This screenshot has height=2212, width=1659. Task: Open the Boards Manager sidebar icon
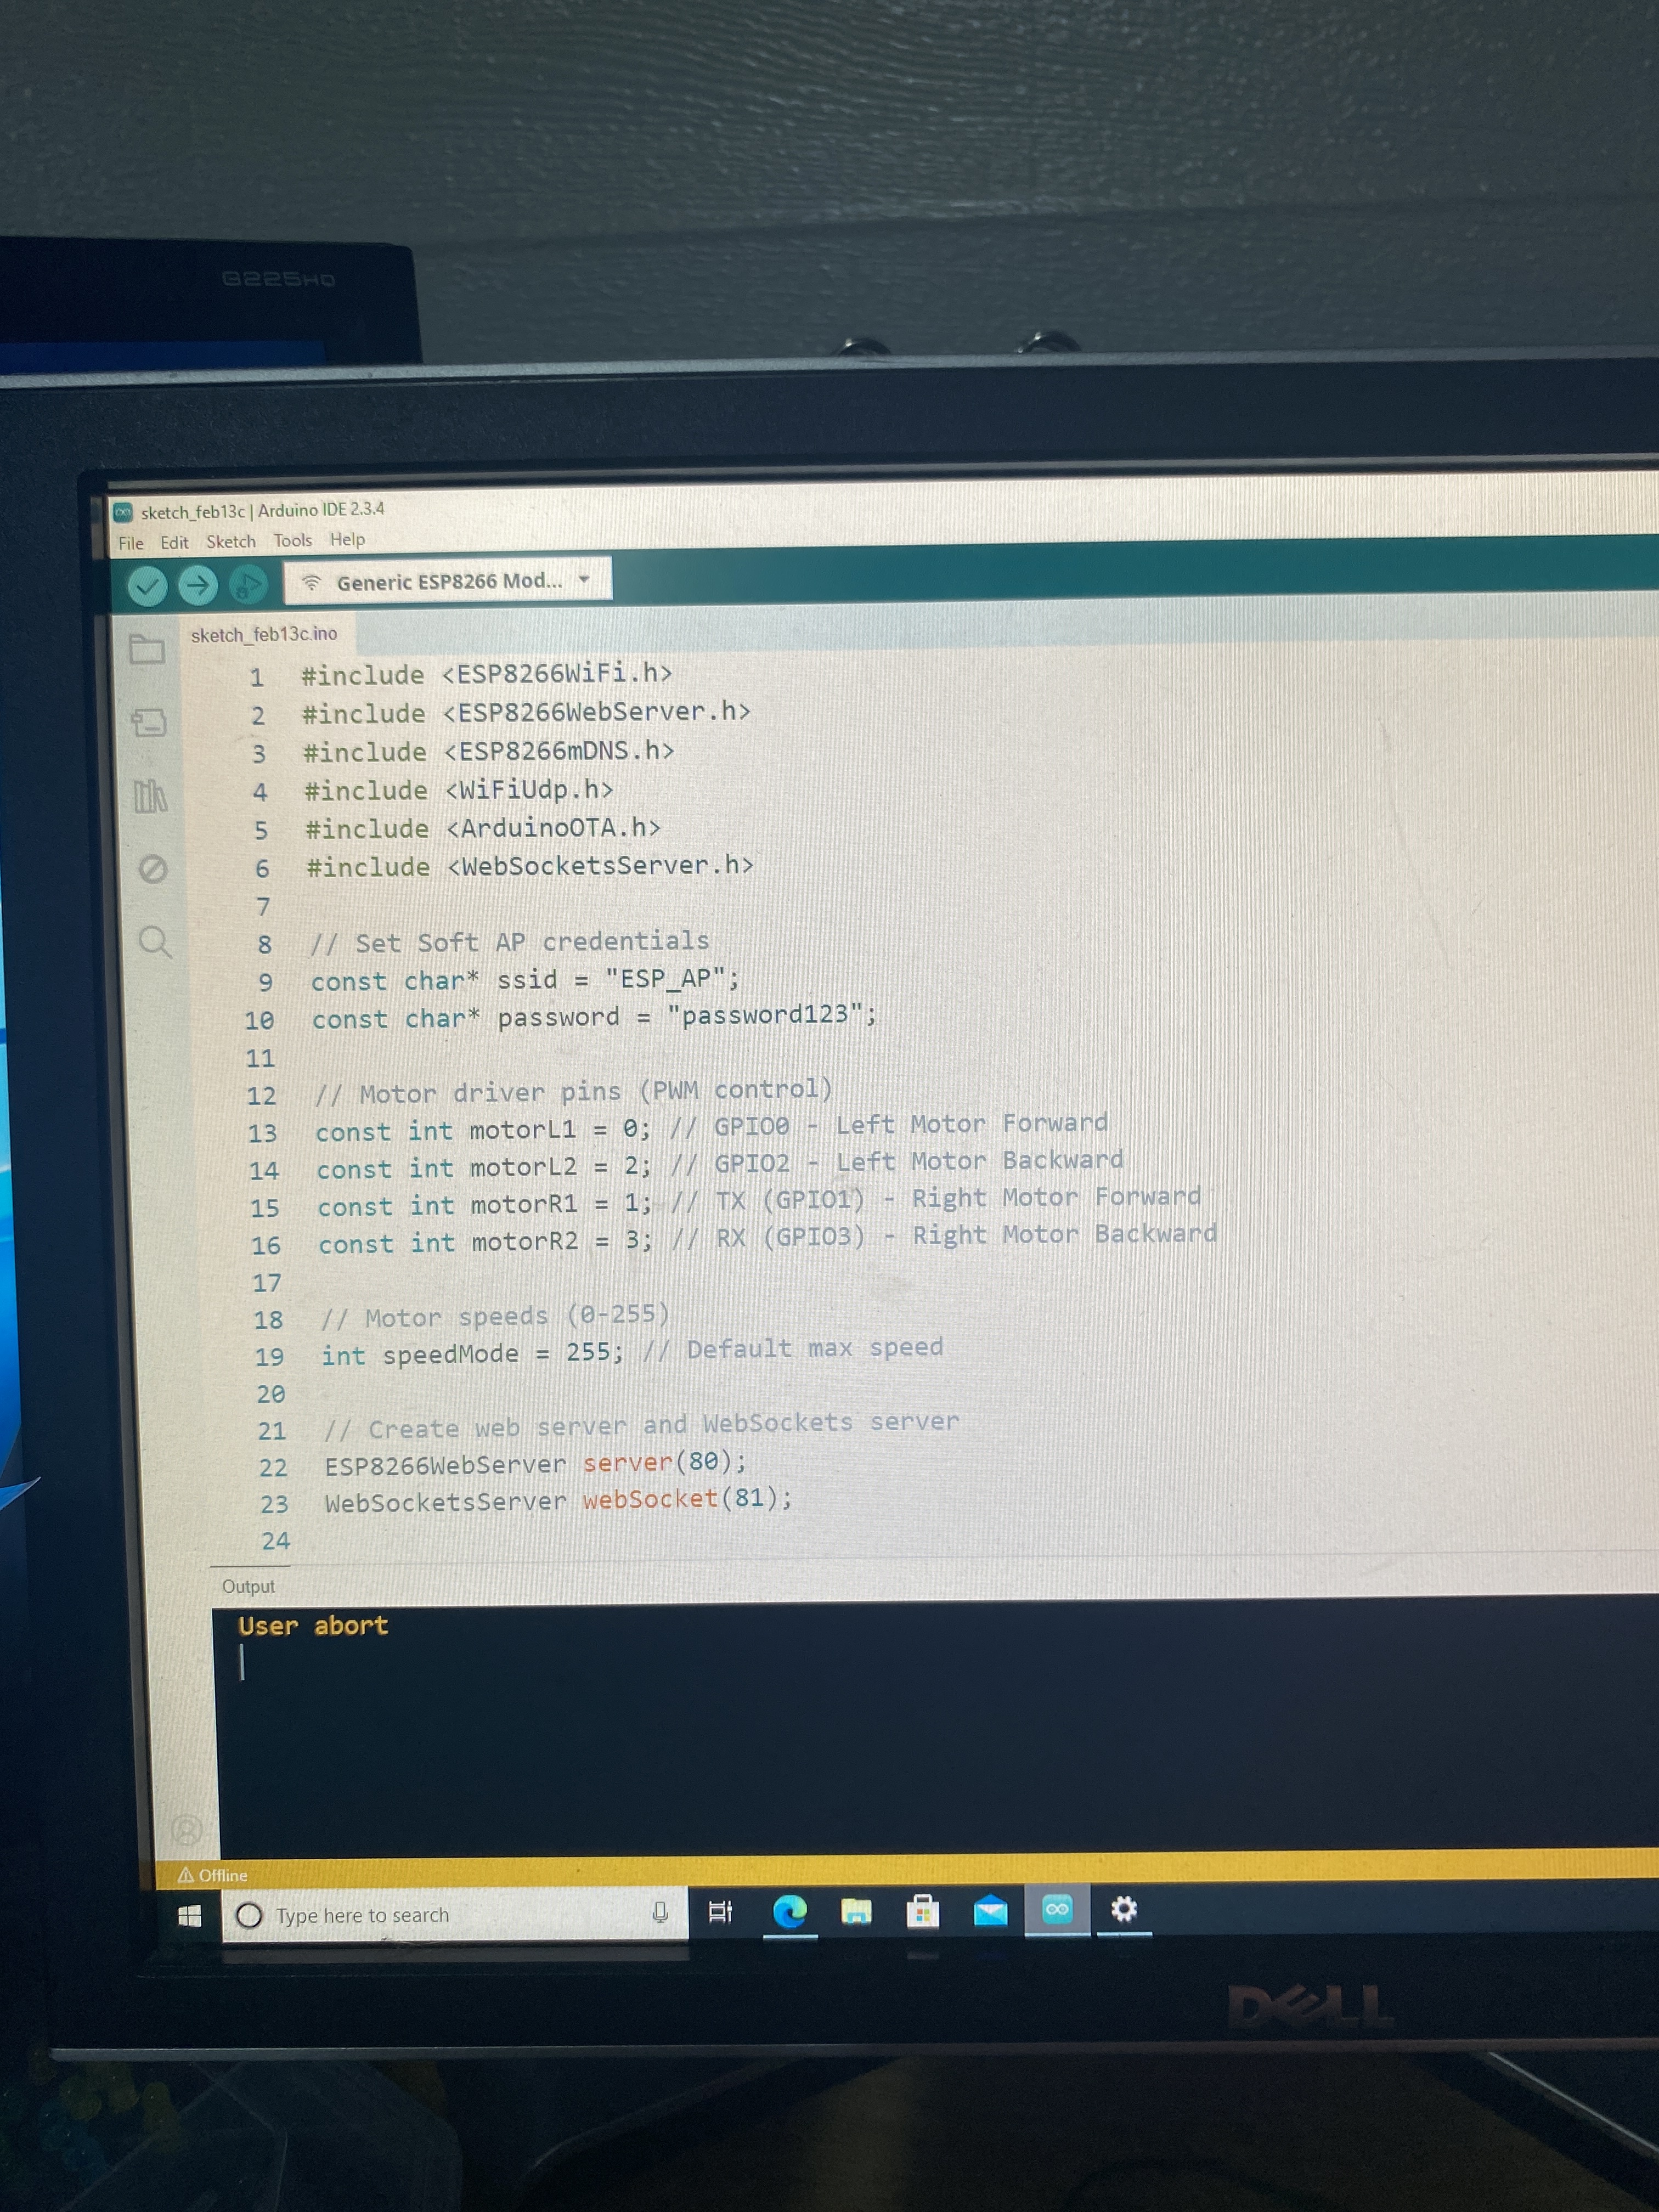(x=149, y=722)
